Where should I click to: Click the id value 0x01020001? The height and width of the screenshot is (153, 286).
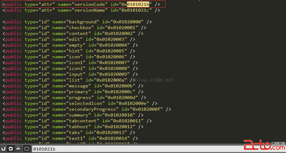coord(121,28)
